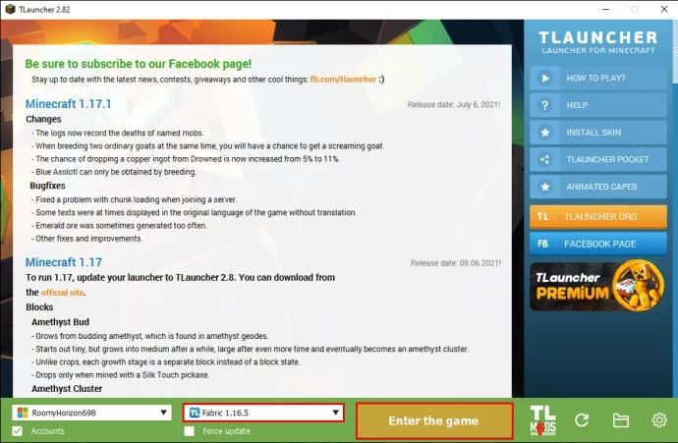Open the game folder icon
The width and height of the screenshot is (678, 443).
coord(620,420)
